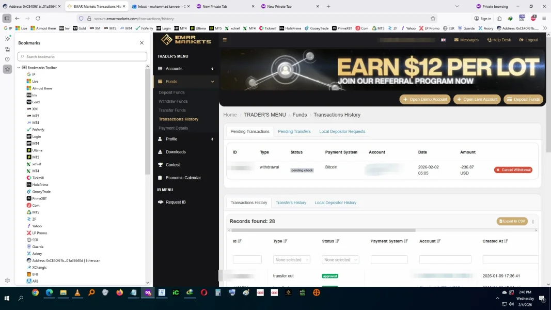Open the GooeyTrade bookmark in toolbar
The image size is (551, 310).
(316, 28)
